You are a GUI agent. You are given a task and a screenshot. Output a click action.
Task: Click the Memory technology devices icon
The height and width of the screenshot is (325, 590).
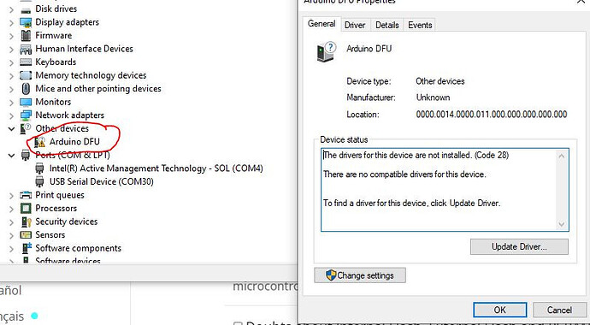pos(26,75)
